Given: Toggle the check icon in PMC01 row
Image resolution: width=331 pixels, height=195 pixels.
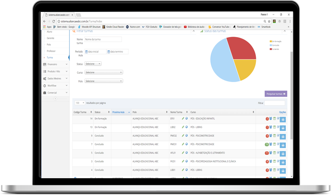Looking at the screenshot, I should pos(278,144).
